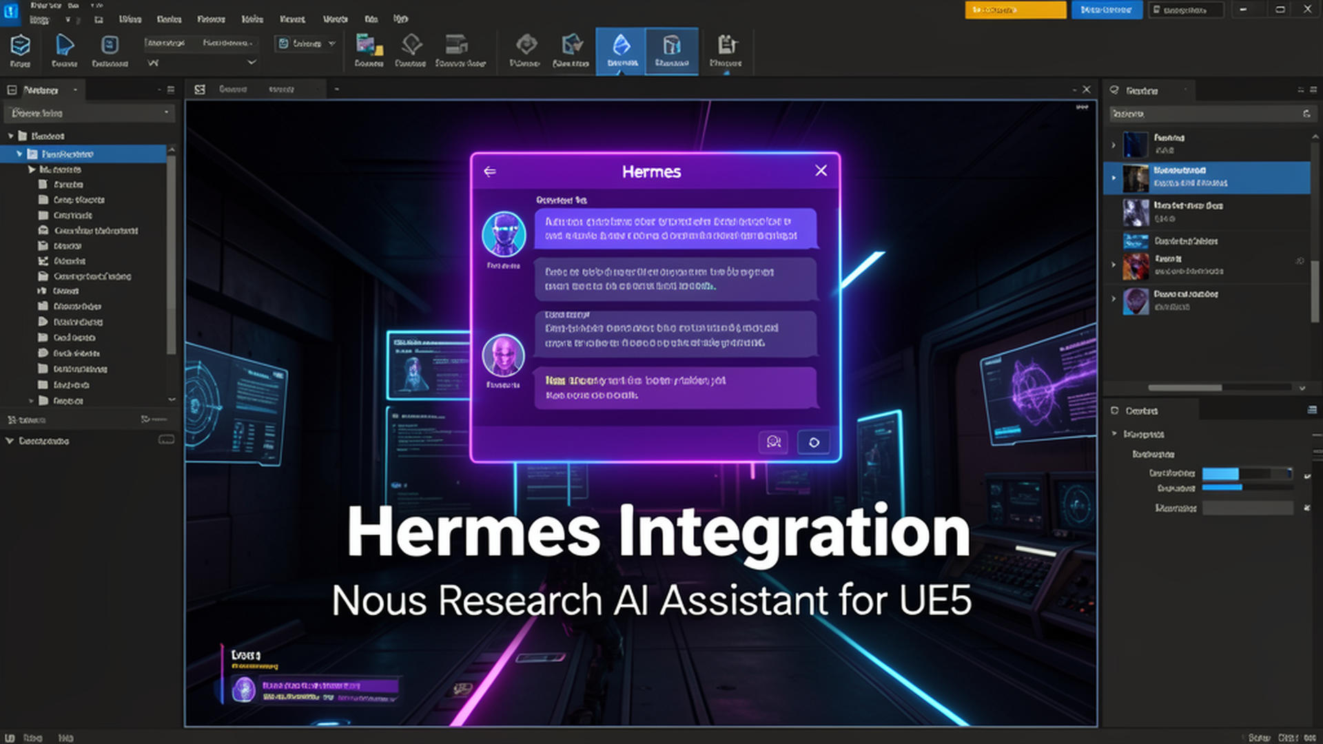
Task: Collapse the section in bottom right panel
Action: 1114,433
